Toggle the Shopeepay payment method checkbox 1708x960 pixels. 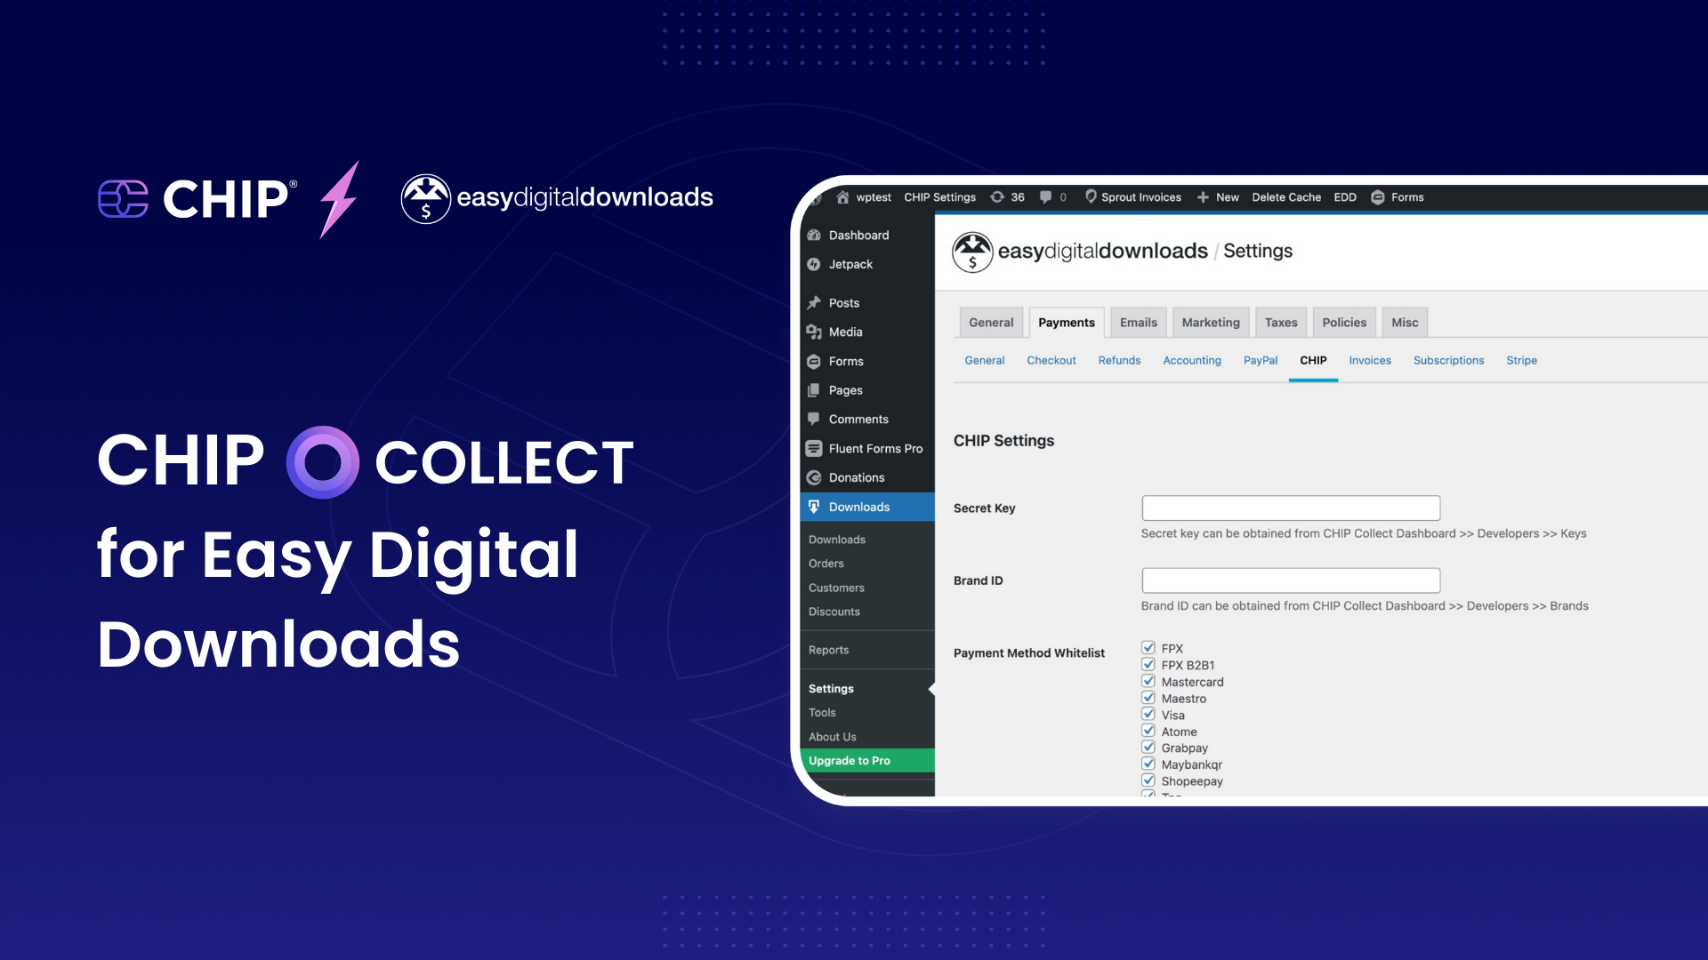click(x=1148, y=780)
